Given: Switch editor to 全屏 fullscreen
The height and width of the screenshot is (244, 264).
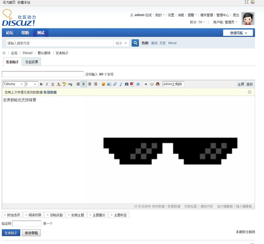Looking at the screenshot, I should pyautogui.click(x=241, y=84).
